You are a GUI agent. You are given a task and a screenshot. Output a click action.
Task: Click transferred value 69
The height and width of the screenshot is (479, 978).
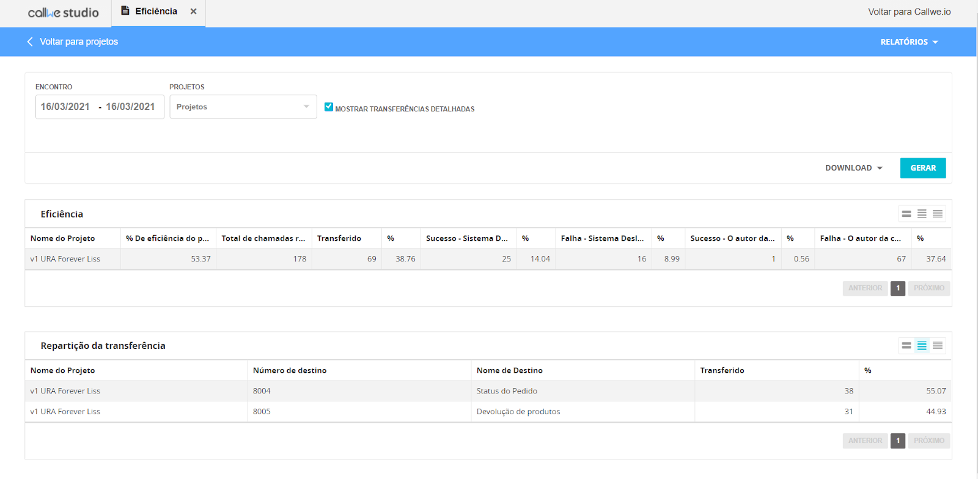tap(372, 259)
